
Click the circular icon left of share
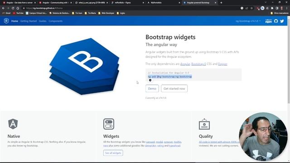[x=242, y=8]
